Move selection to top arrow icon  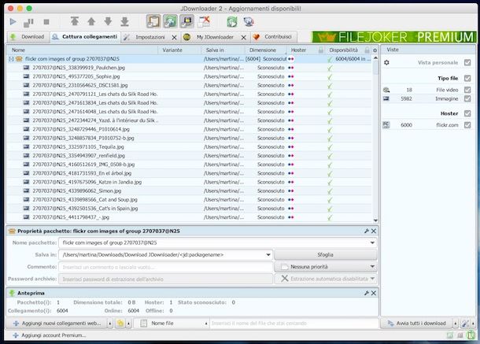tap(75, 21)
